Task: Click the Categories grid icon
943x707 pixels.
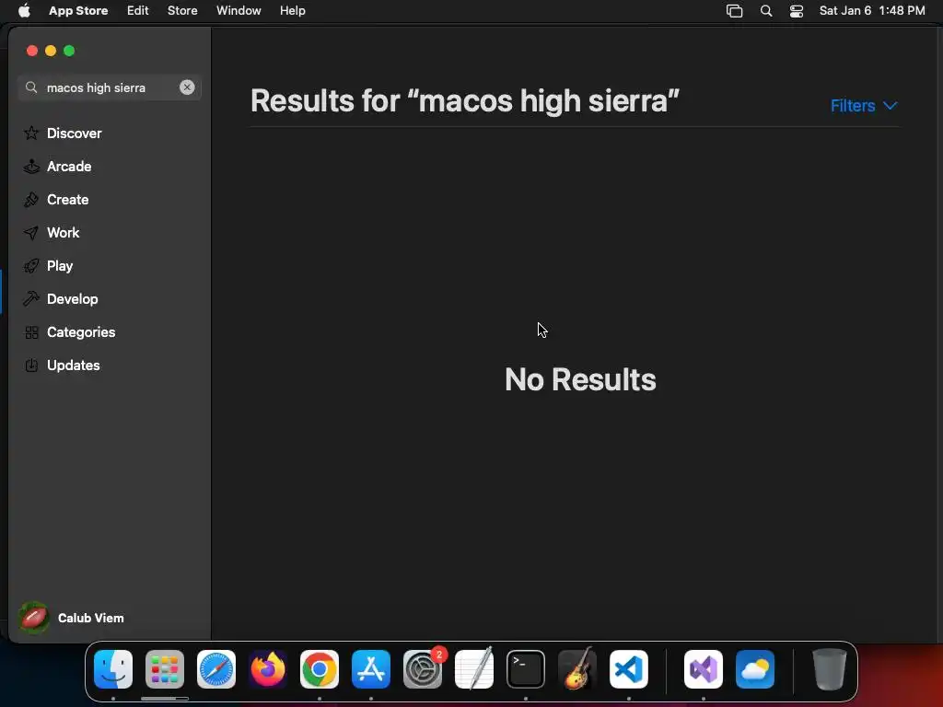Action: 32,331
